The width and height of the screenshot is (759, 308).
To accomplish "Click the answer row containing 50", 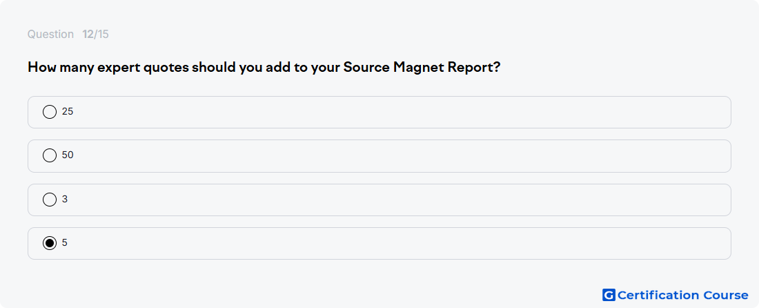I will click(x=379, y=156).
